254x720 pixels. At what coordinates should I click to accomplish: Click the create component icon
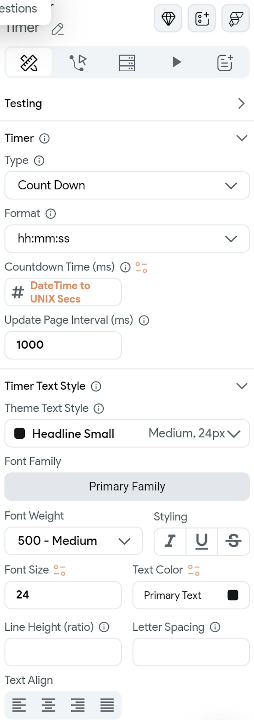point(202,19)
